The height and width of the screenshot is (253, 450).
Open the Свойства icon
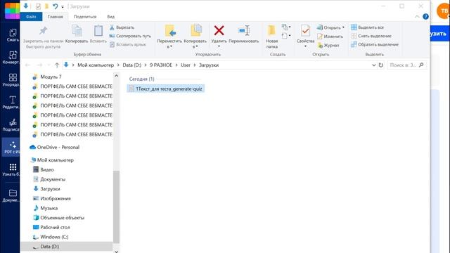coord(305,30)
